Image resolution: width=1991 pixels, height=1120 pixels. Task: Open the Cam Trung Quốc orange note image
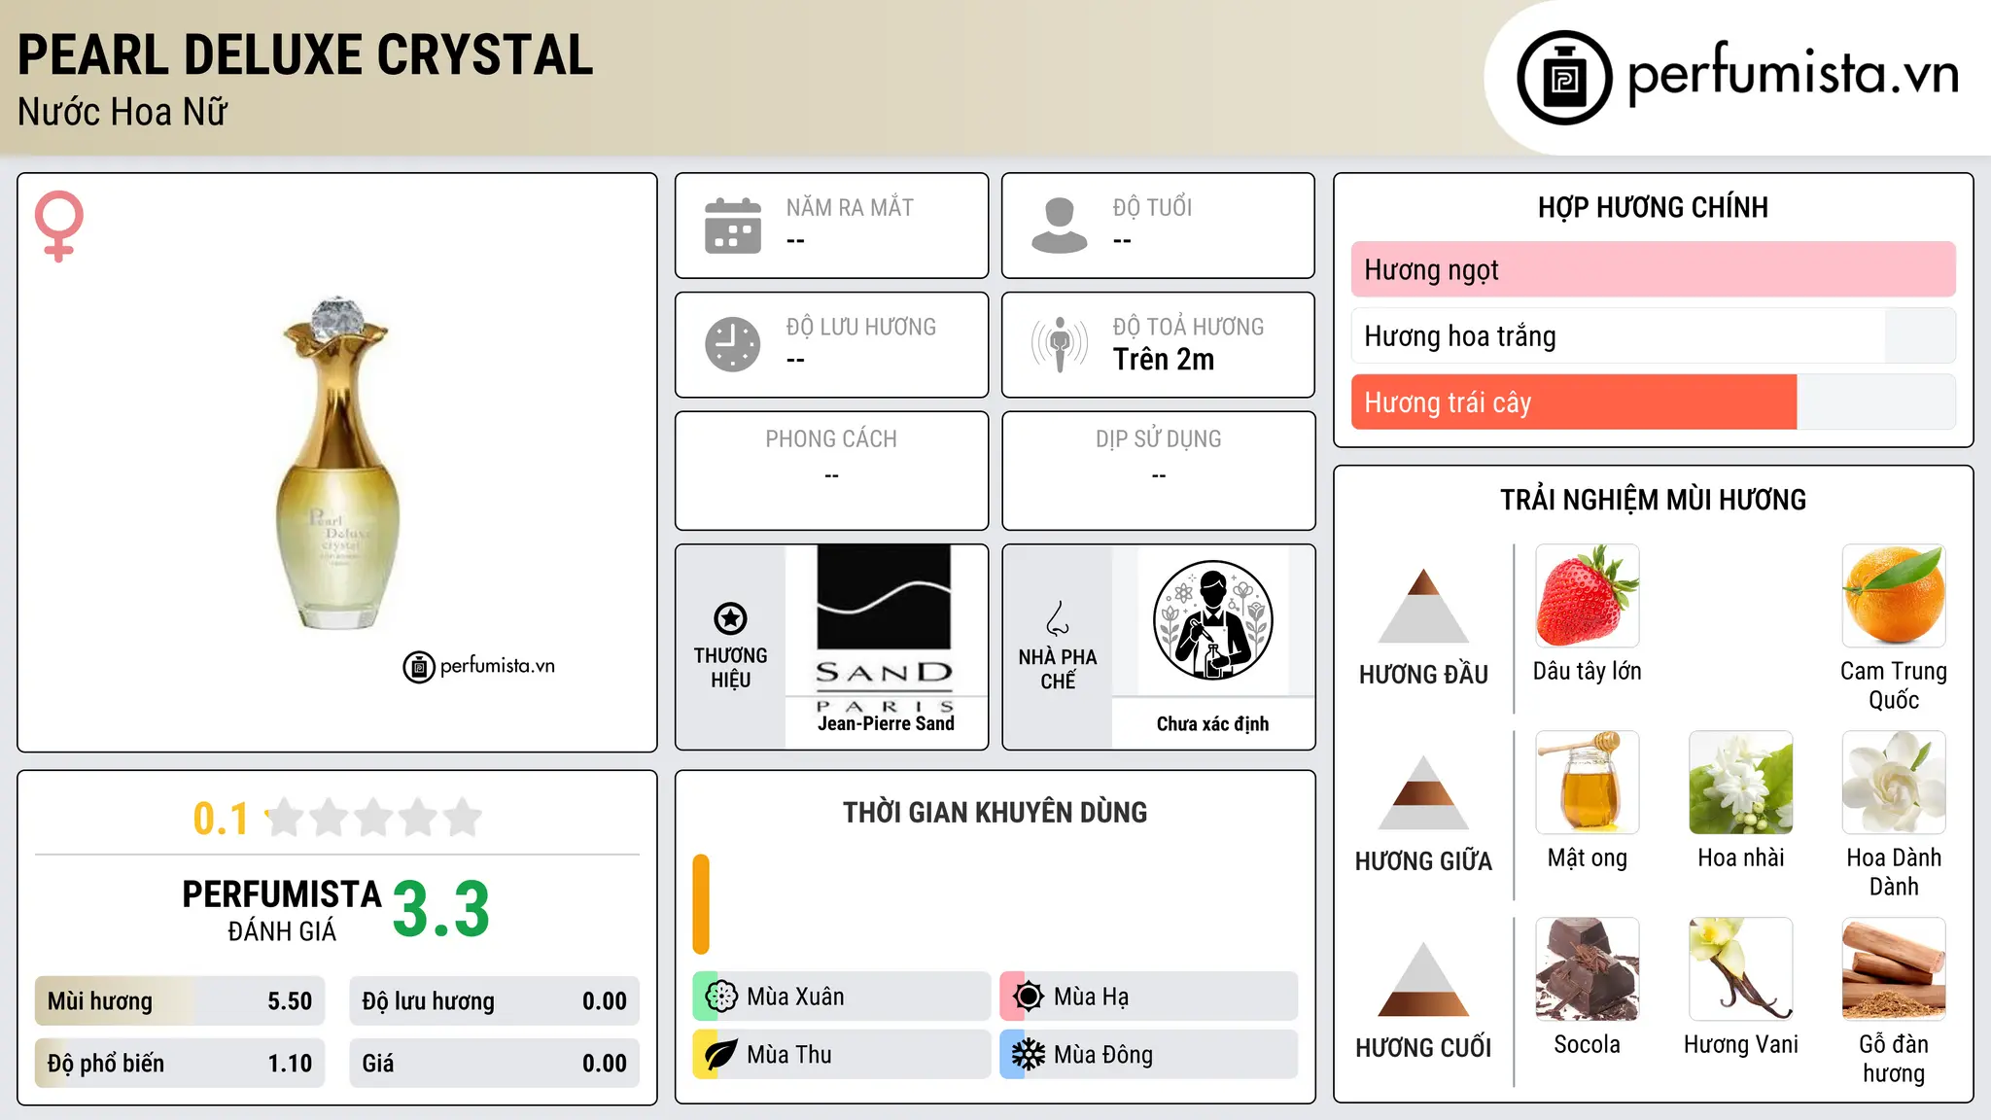click(x=1894, y=596)
